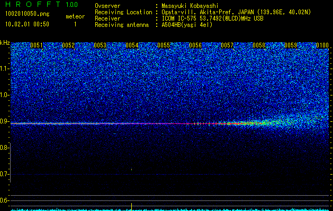Click the Receiving antenna field label

pos(122,25)
